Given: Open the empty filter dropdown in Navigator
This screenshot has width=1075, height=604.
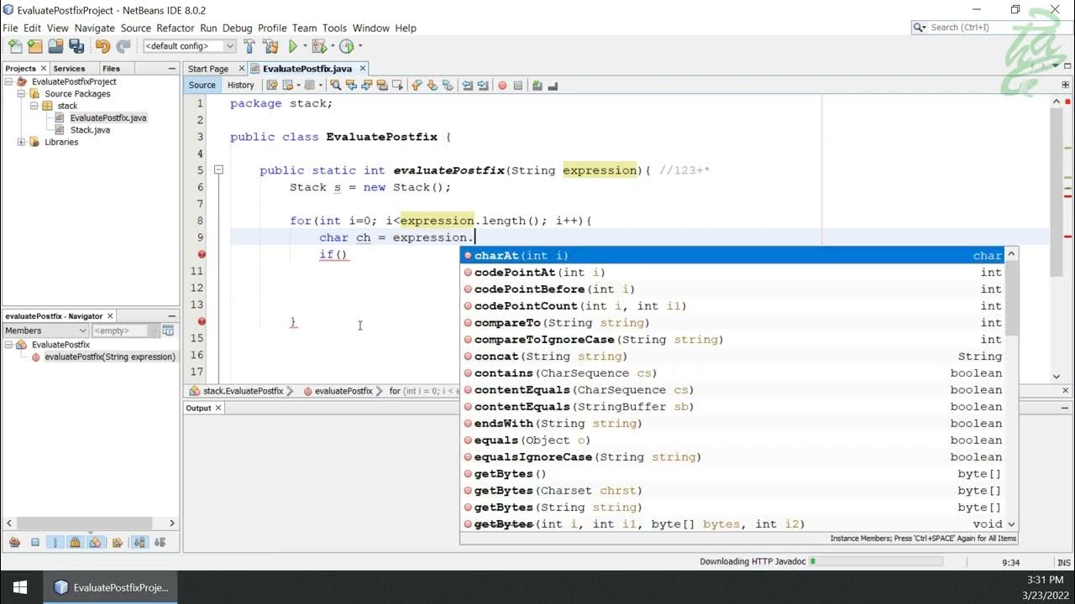Looking at the screenshot, I should [124, 331].
